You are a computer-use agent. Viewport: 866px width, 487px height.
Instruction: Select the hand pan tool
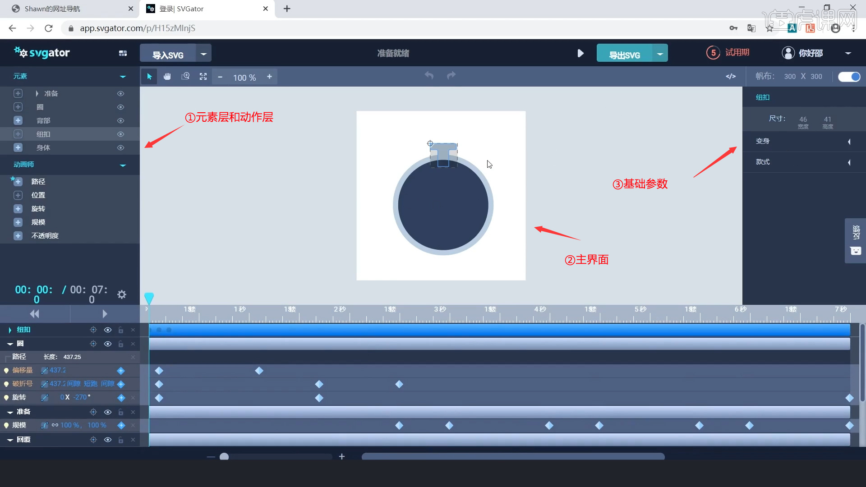point(167,77)
